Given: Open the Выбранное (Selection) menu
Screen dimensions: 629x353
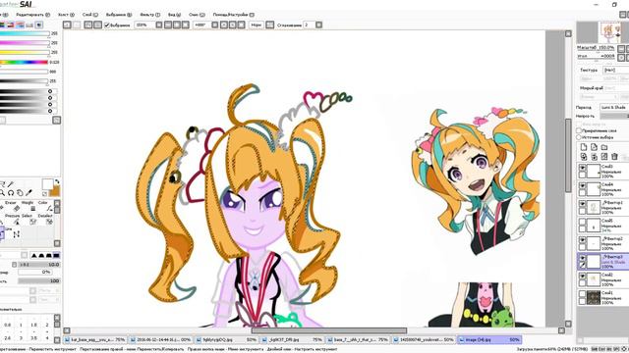Looking at the screenshot, I should (x=118, y=15).
